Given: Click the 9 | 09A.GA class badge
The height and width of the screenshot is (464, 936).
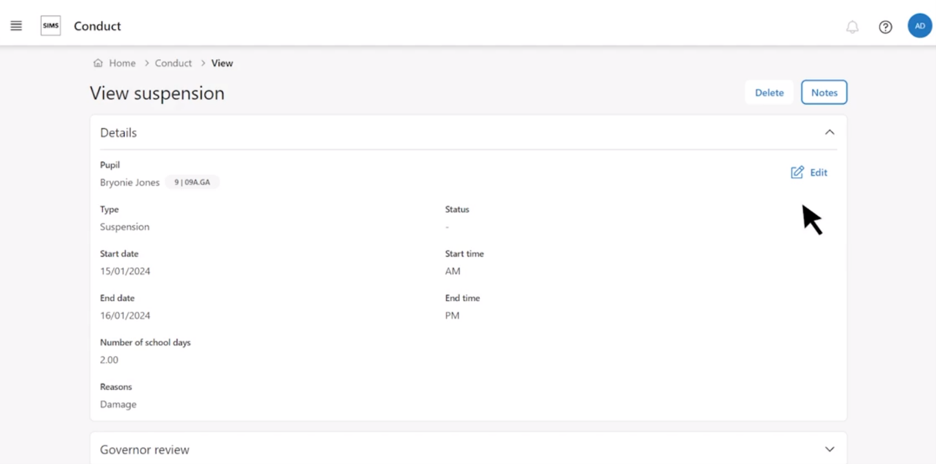Looking at the screenshot, I should point(192,182).
